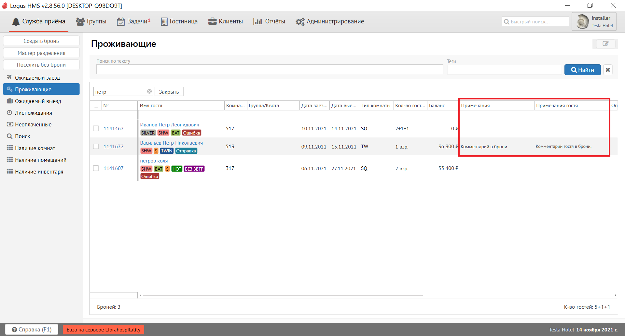
Task: Check the row for booking 1141607
Action: 96,168
